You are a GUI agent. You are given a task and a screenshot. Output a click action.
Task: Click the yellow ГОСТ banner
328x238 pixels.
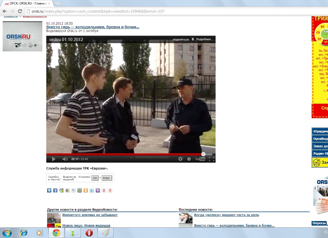(x=320, y=162)
